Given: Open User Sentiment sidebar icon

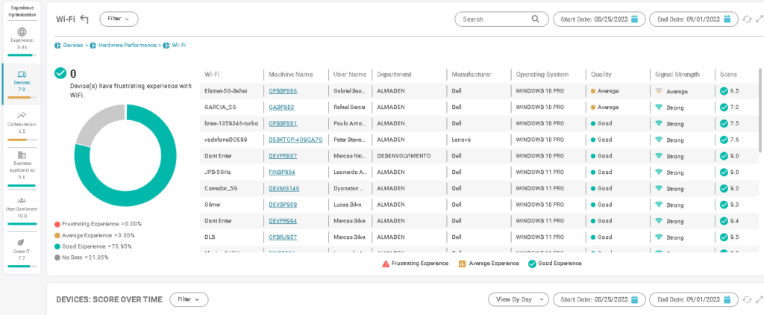Looking at the screenshot, I should tap(22, 200).
